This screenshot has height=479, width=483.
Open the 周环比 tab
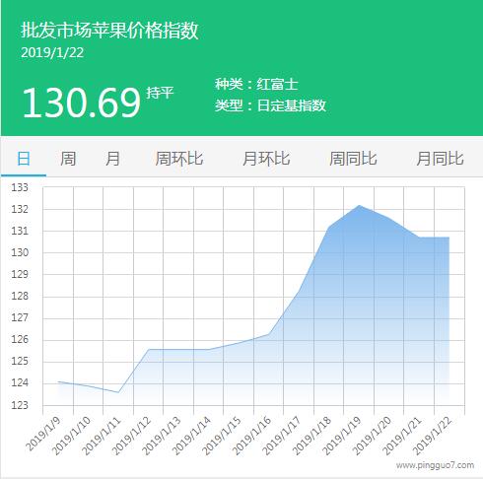179,159
